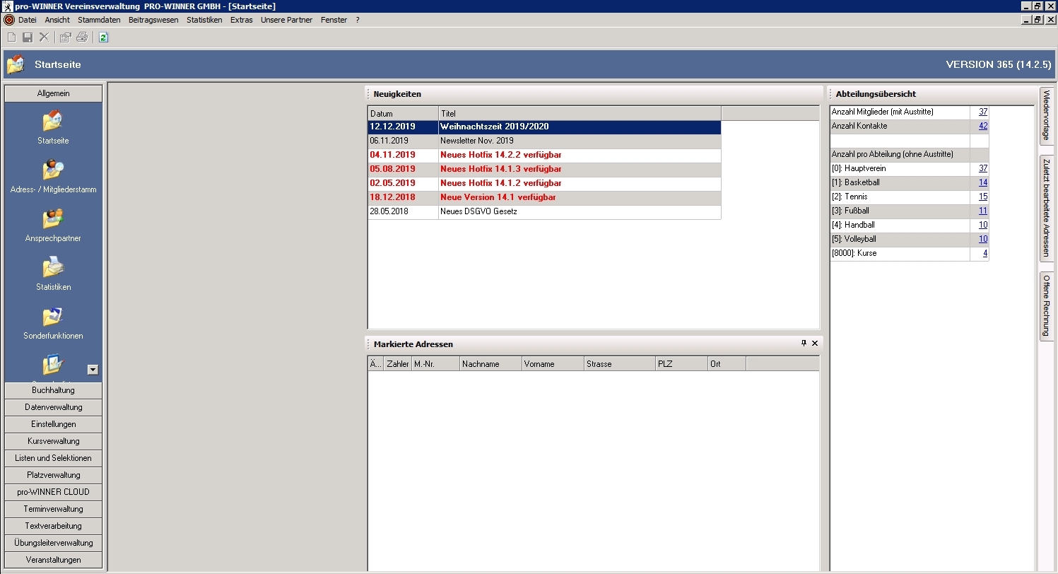The height and width of the screenshot is (574, 1058).
Task: Close the Markierte Adressen panel
Action: 815,344
